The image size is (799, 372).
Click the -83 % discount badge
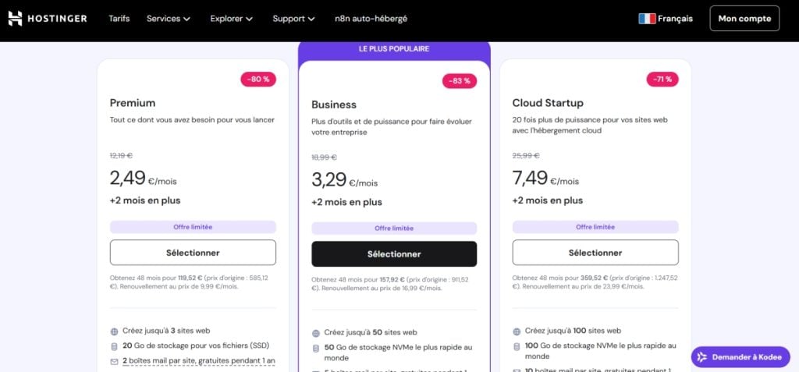point(460,81)
